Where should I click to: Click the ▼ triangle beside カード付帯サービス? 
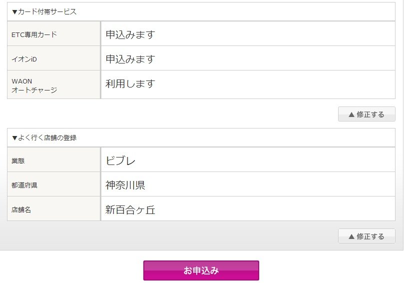tap(14, 12)
